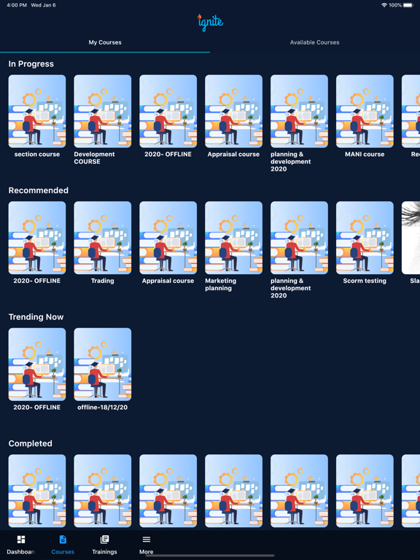Open Appraisal course thumbnail in In Progress
This screenshot has height=560, width=420.
point(233,111)
